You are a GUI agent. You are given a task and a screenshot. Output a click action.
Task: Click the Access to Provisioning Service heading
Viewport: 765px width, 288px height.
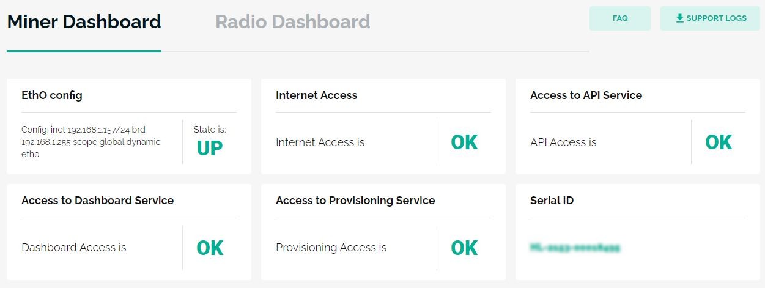tap(355, 201)
